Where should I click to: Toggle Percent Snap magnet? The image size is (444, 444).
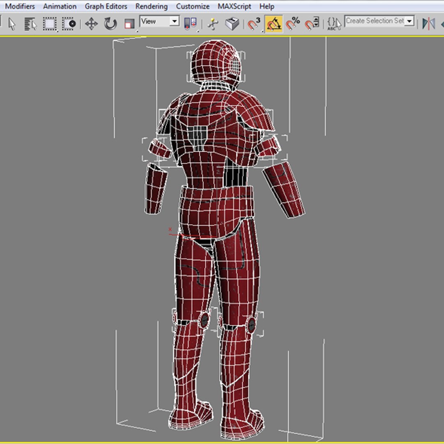[x=293, y=24]
